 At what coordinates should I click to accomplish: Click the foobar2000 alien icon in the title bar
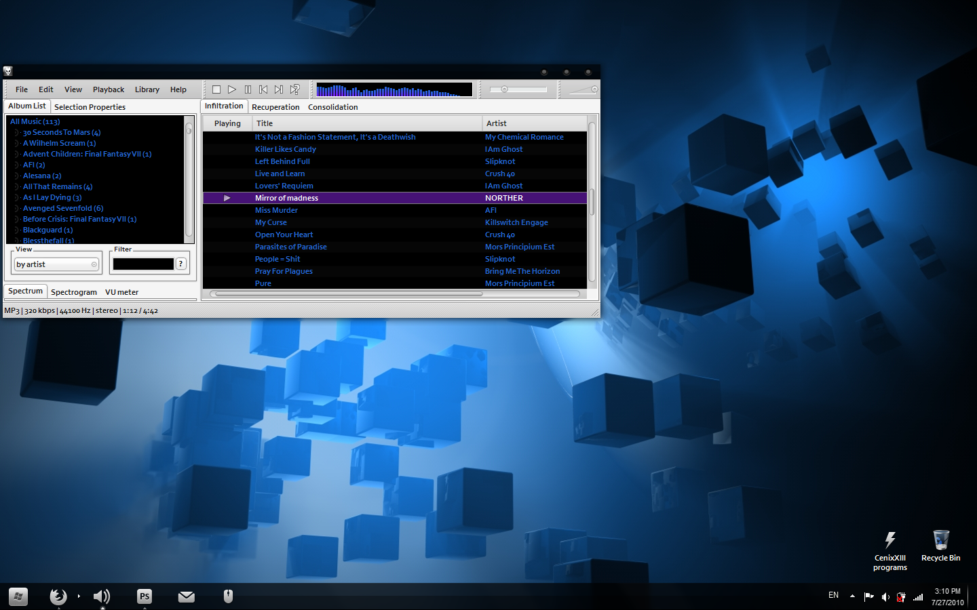[8, 71]
